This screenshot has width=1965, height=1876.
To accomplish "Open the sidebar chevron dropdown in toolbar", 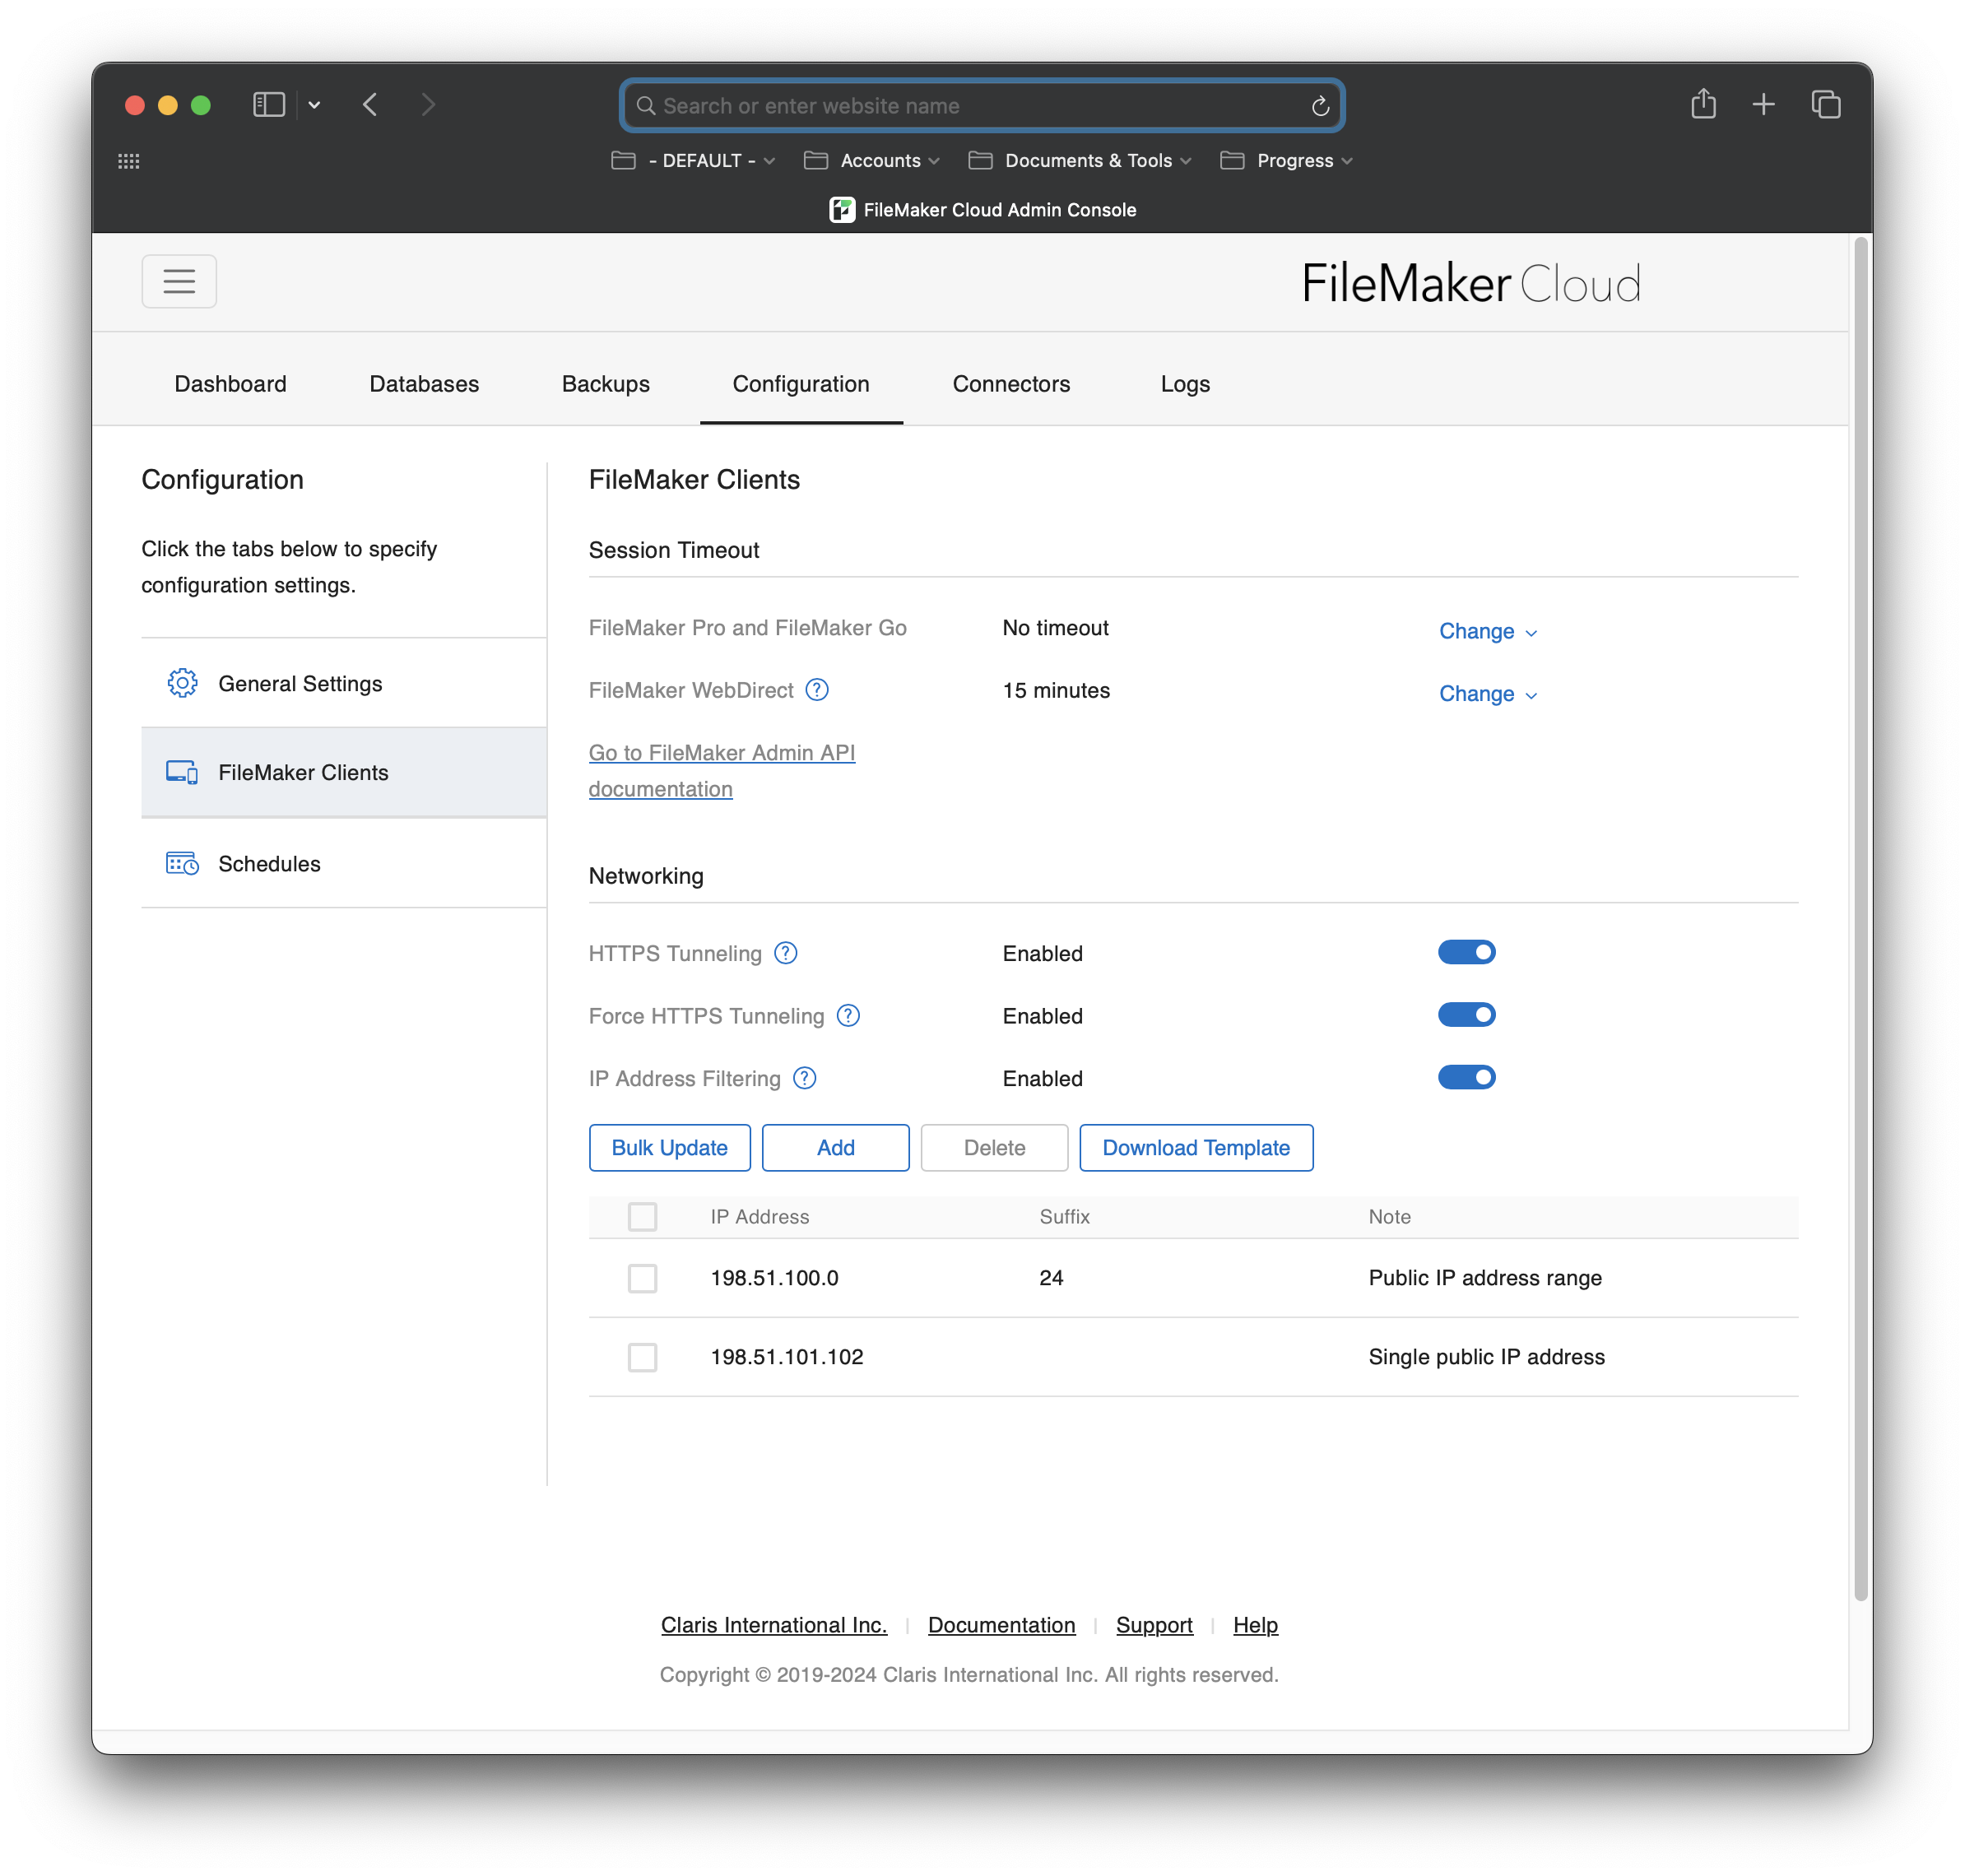I will coord(314,105).
